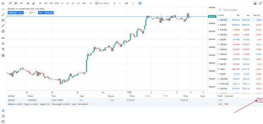Decrease volume with the down chevron

pyautogui.click(x=26, y=12)
